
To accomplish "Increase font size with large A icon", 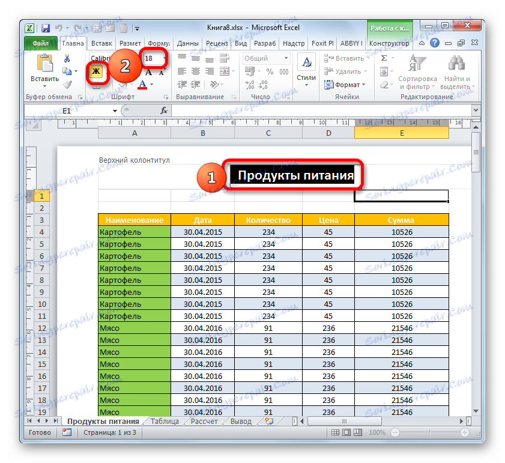I will [x=148, y=72].
